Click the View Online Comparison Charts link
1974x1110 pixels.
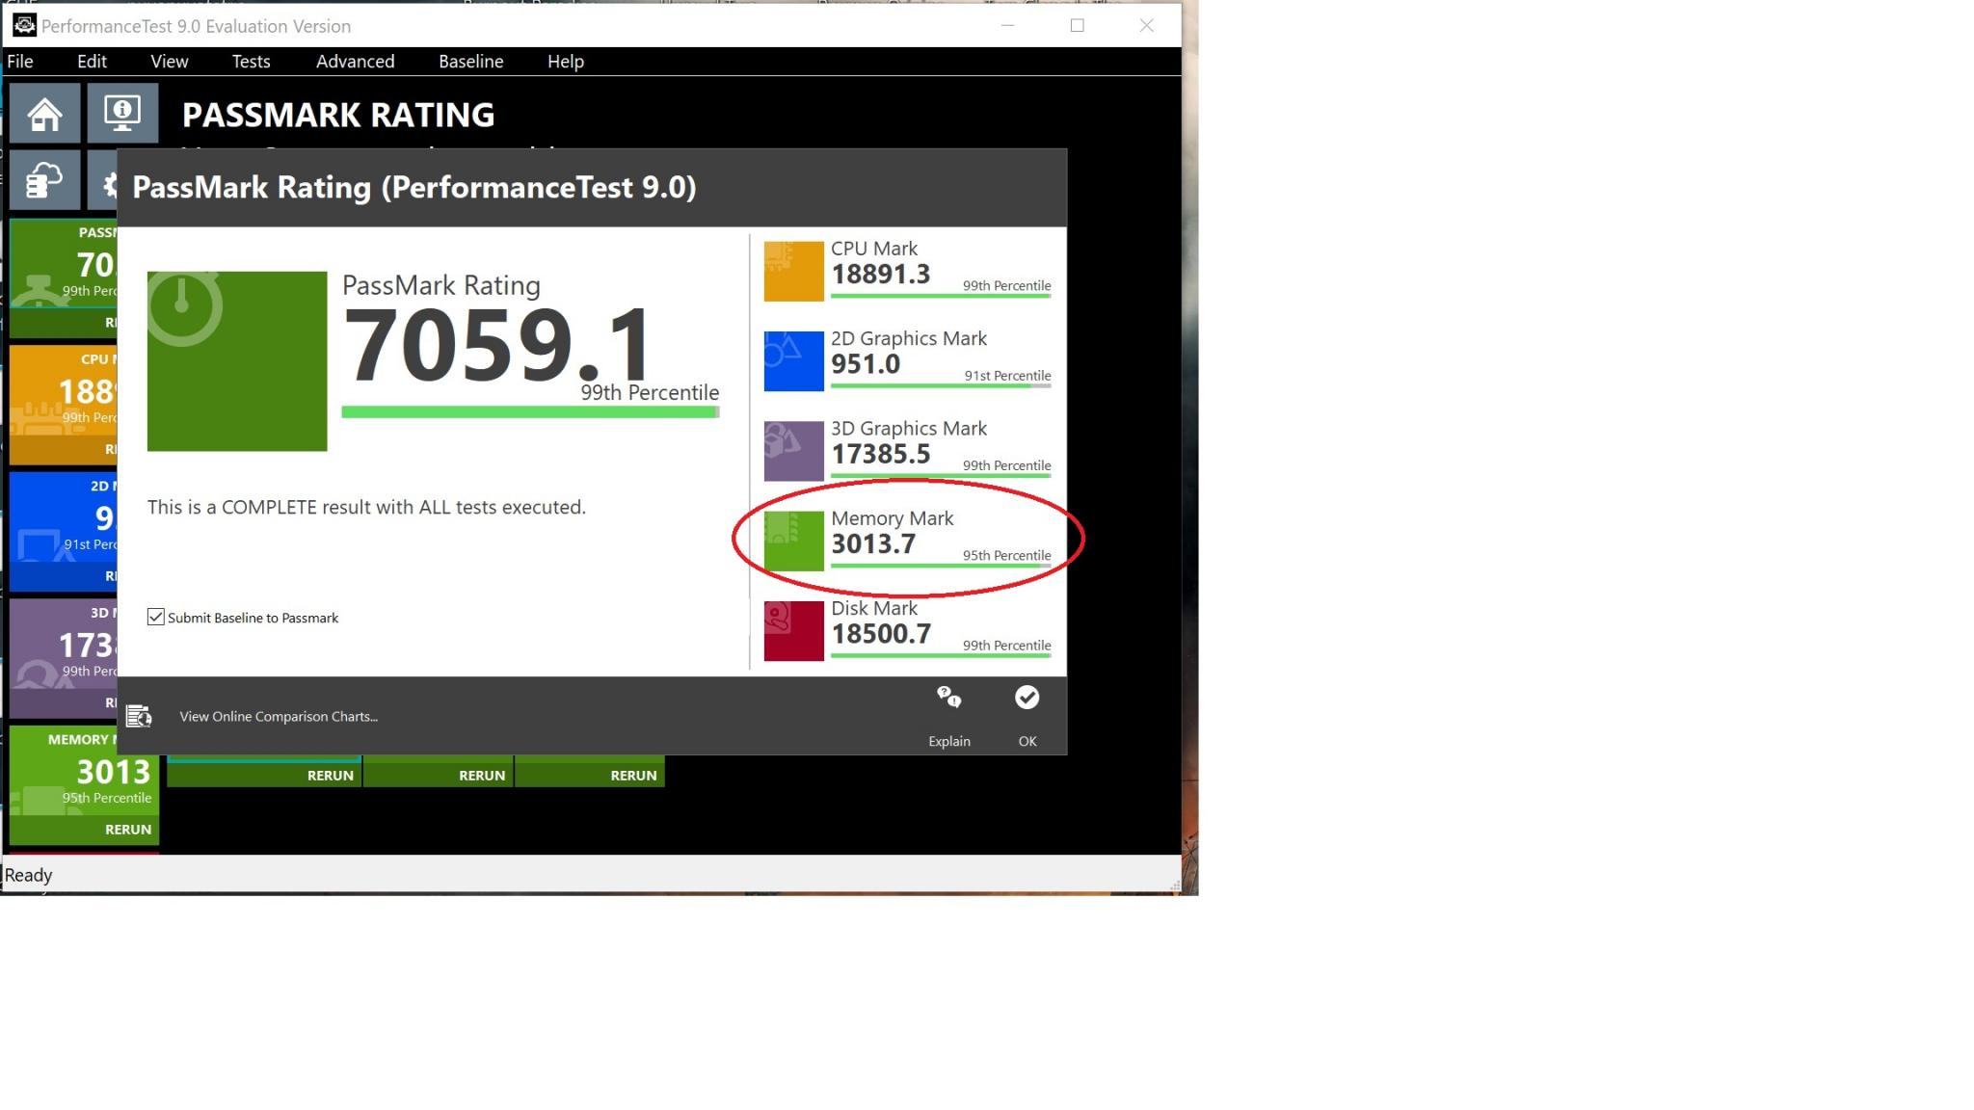pos(279,717)
